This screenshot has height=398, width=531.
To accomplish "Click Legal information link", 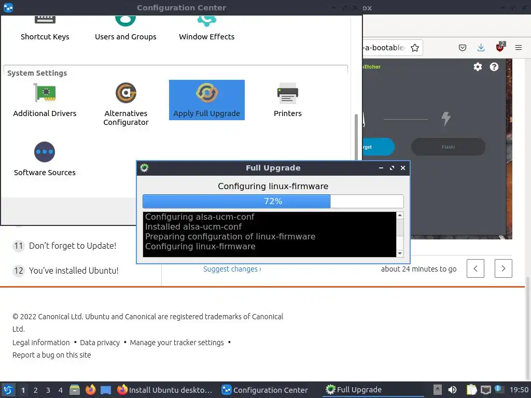I will click(41, 343).
